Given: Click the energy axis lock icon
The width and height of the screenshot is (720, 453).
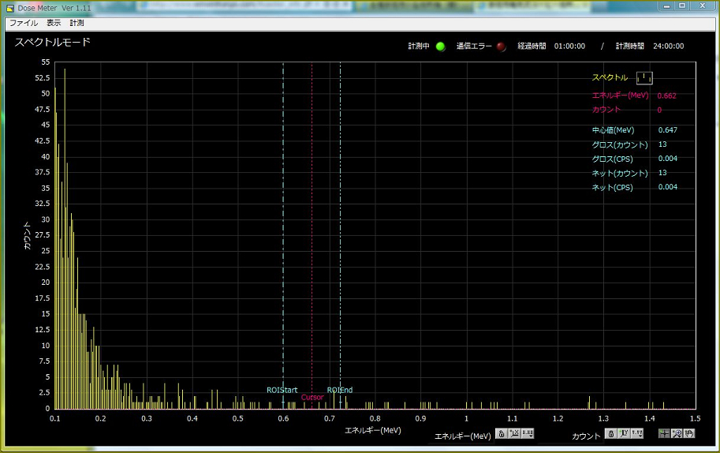Looking at the screenshot, I should pyautogui.click(x=501, y=433).
